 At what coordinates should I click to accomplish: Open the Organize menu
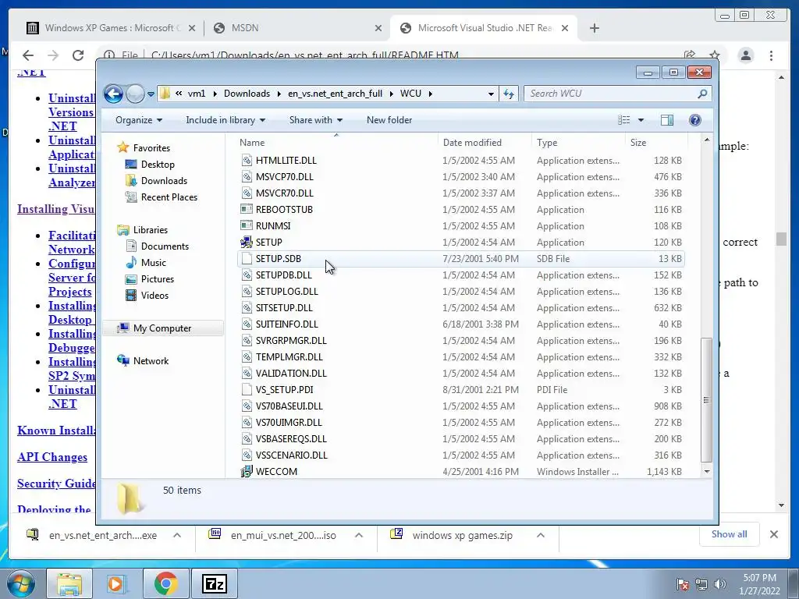(x=139, y=120)
